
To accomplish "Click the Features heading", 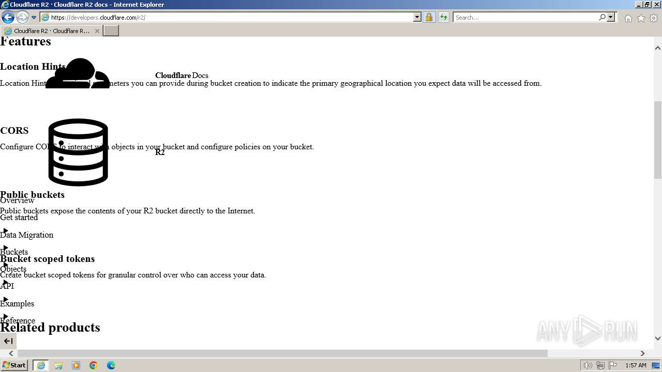I will pos(25,41).
